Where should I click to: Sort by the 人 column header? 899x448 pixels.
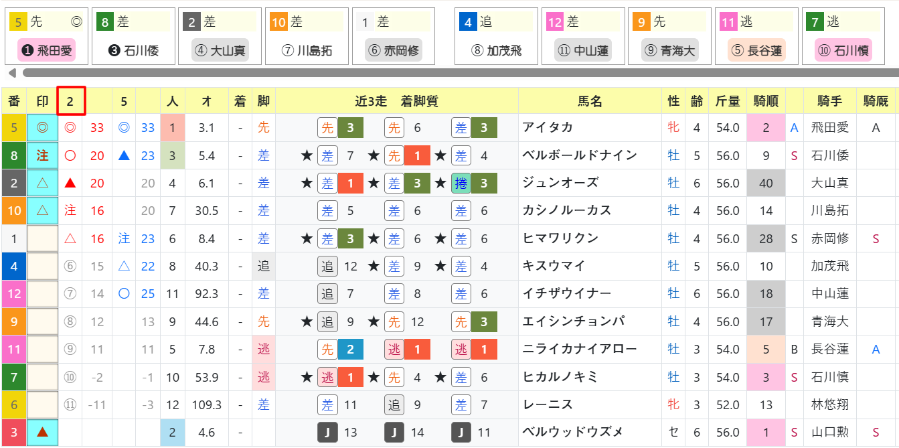pyautogui.click(x=173, y=101)
